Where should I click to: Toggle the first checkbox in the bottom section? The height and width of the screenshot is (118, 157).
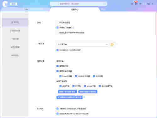[x=57, y=109]
